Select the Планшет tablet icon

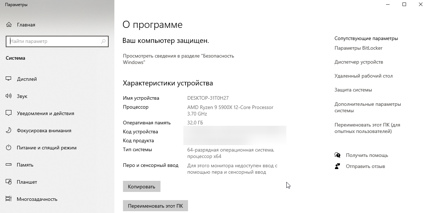pyautogui.click(x=9, y=182)
